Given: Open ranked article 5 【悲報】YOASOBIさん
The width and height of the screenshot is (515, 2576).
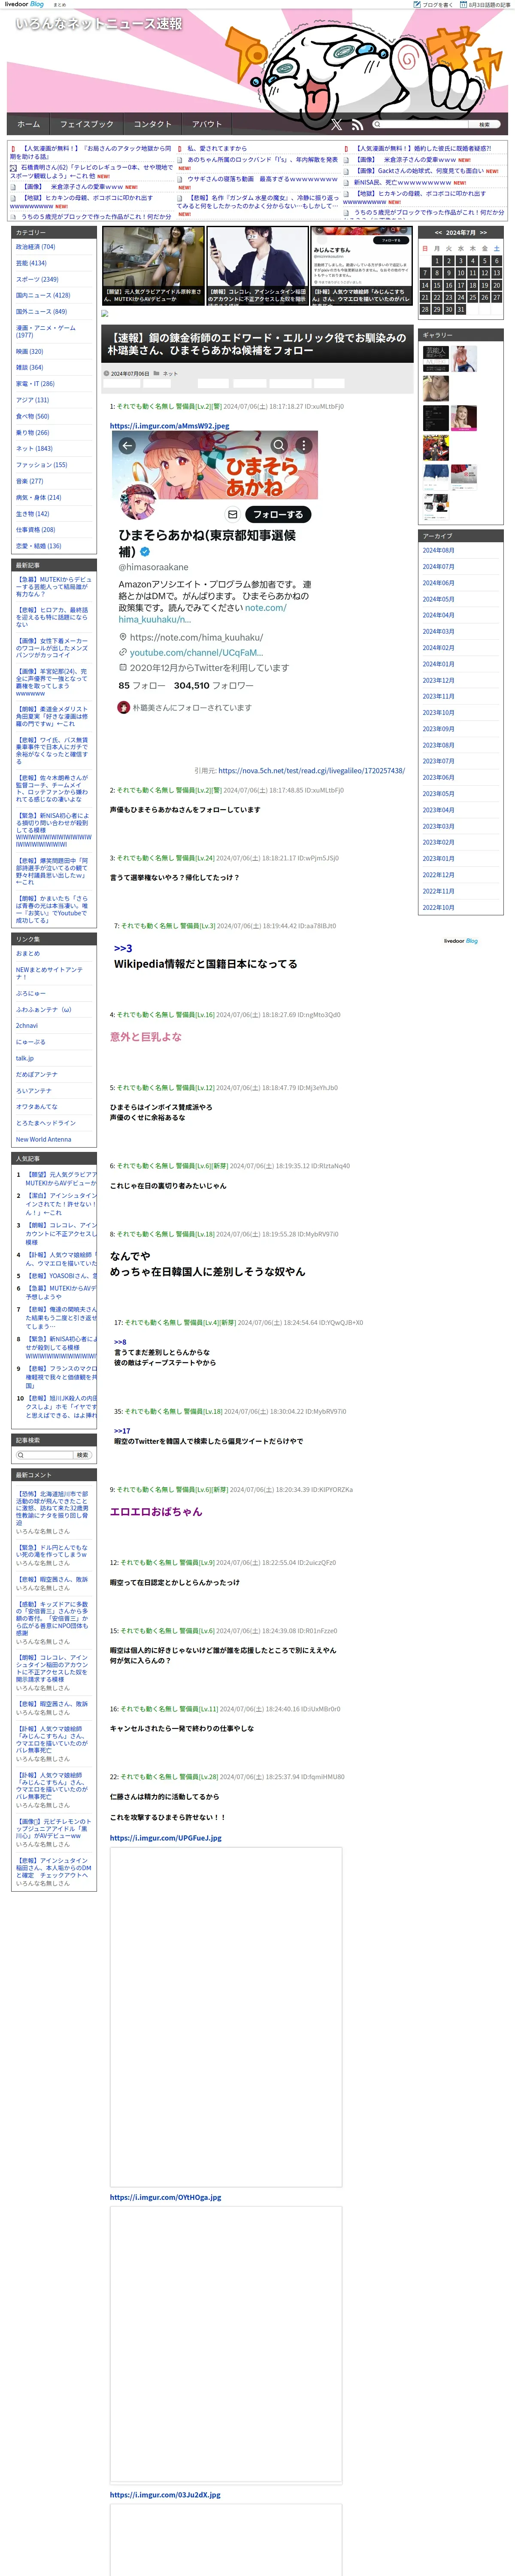Looking at the screenshot, I should [x=61, y=1275].
